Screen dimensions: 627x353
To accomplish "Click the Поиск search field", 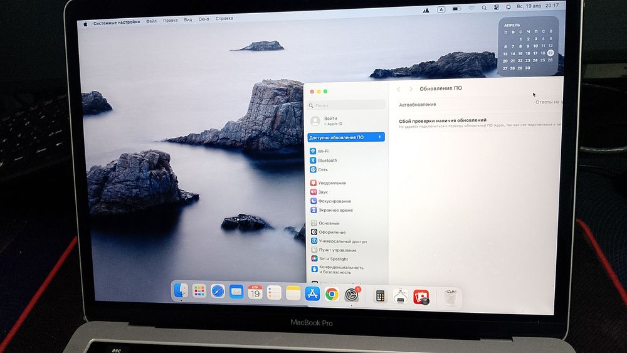I will pos(346,105).
